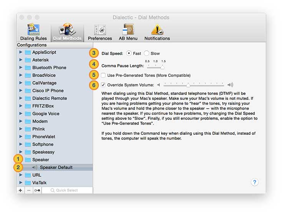
Task: Click the Google Voice folder icon
Action: (x=28, y=114)
